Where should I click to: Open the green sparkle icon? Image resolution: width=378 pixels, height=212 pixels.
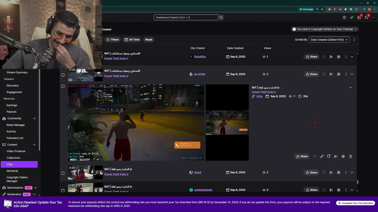pos(352,17)
